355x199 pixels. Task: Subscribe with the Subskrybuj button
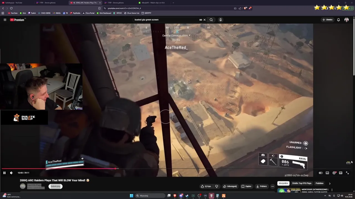click(55, 186)
